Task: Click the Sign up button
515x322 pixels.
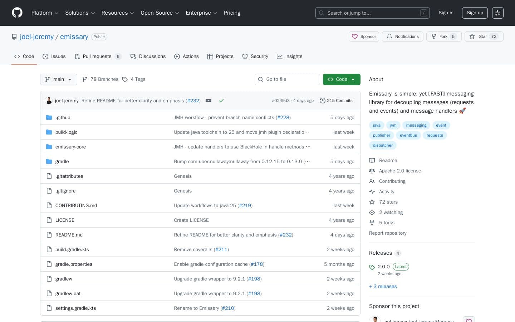Action: click(475, 13)
